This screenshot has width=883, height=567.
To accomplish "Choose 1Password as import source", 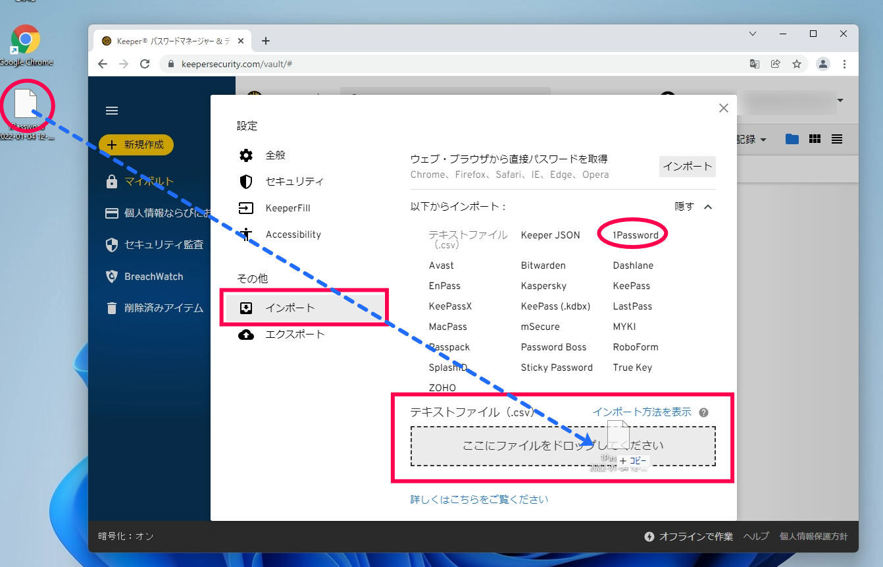I will (636, 235).
